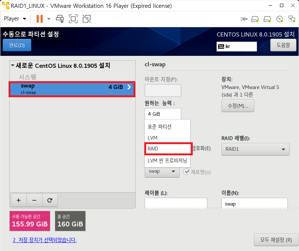The image size is (299, 251).
Task: Remove selected mount point with minus
Action: click(34, 200)
